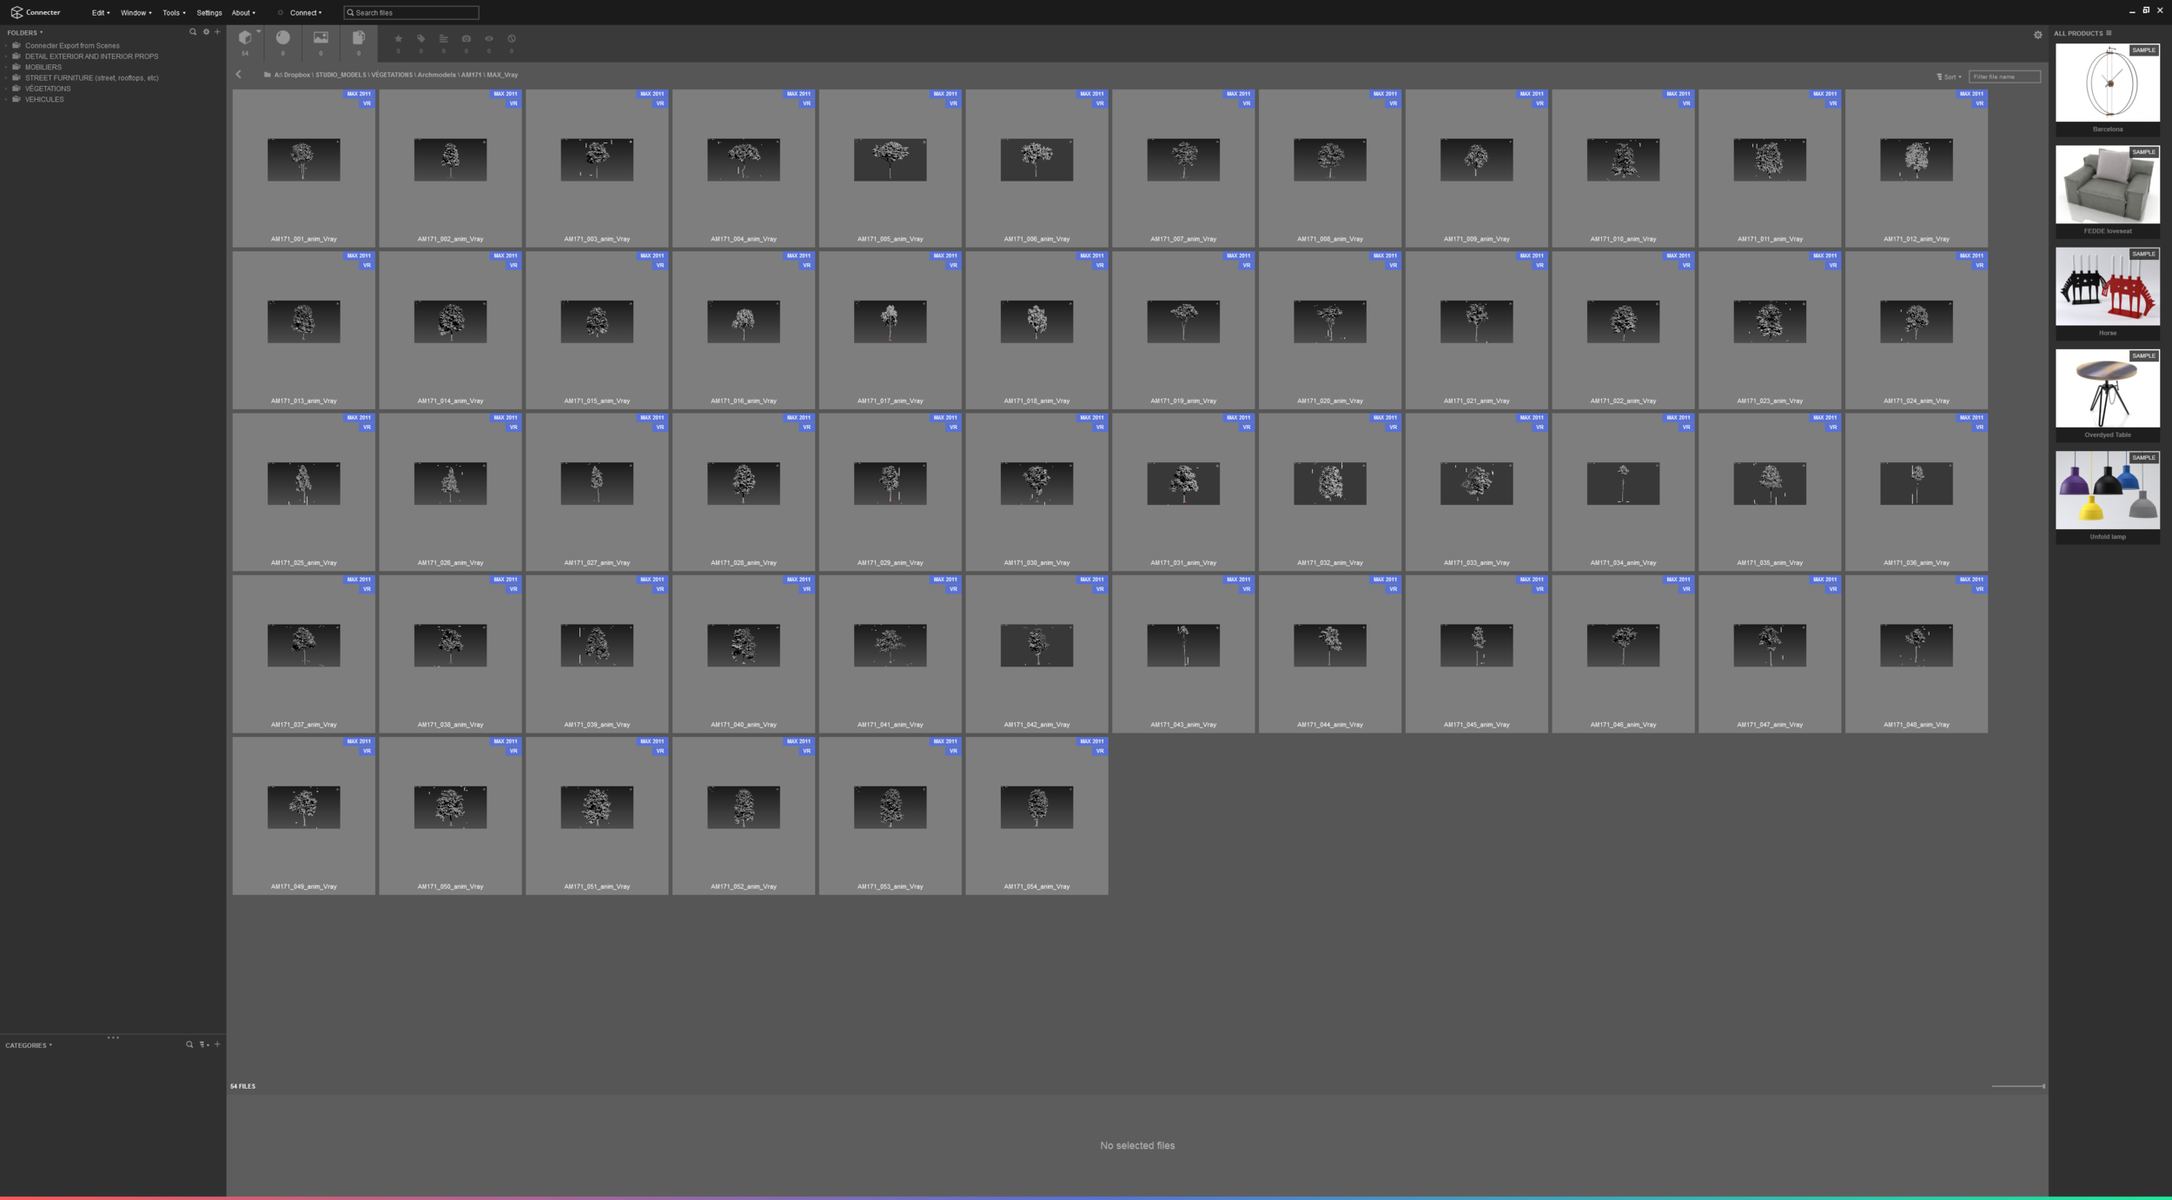2172x1200 pixels.
Task: Open the Tools menu
Action: [174, 13]
